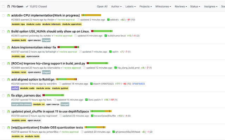
Task: Select the checkbox for addcdiv CPU implementation
Action: click(3, 15)
